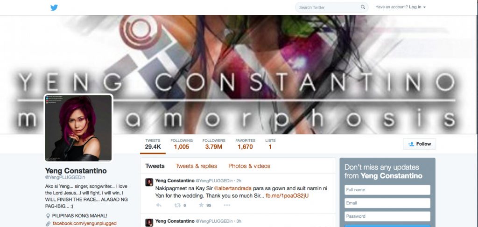Click avatar beside the second tweet

149,222
